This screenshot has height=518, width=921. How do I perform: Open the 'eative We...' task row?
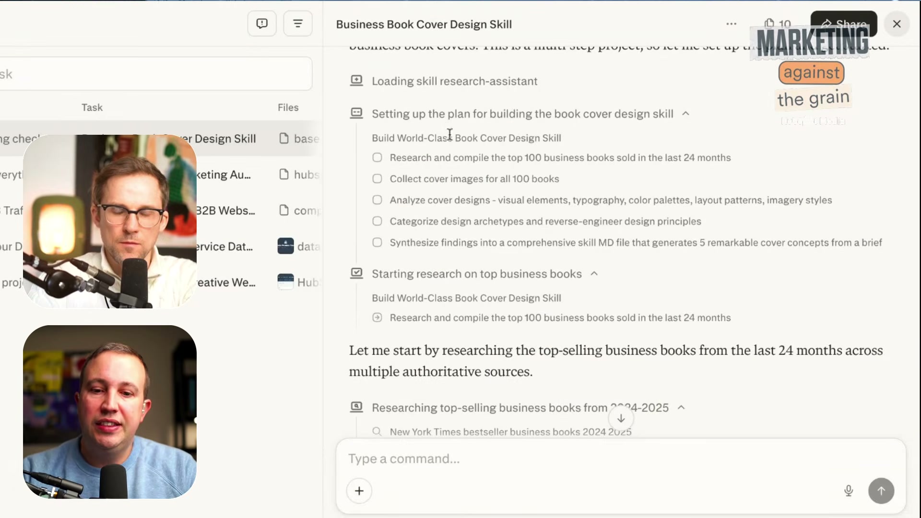click(161, 283)
